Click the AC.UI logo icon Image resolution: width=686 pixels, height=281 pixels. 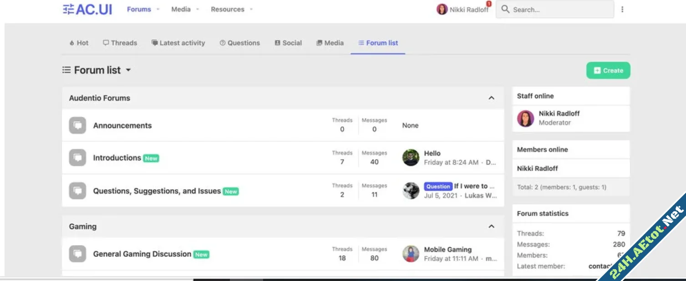[68, 9]
